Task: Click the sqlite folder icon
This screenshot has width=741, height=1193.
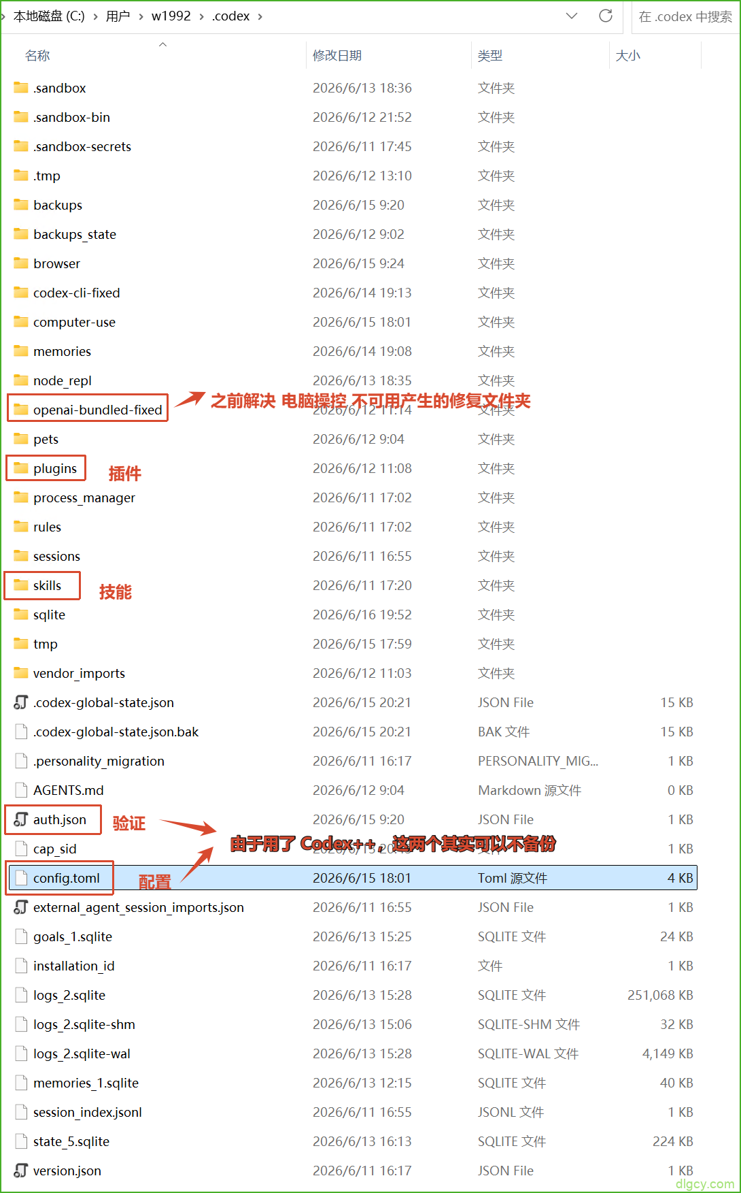Action: click(21, 615)
